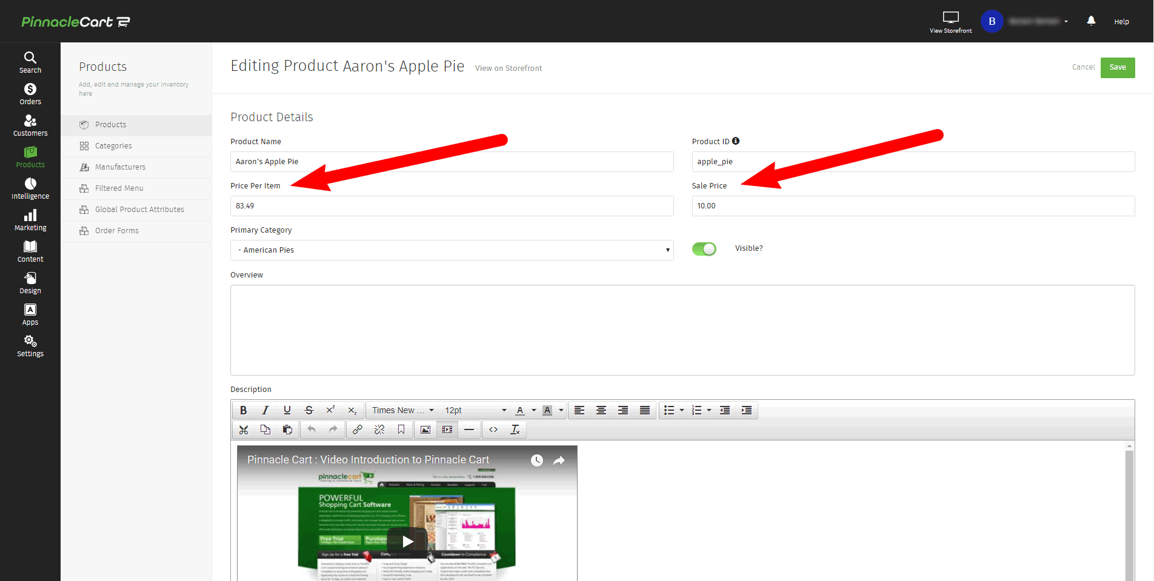The image size is (1154, 581).
Task: Select Products in the submenu
Action: click(136, 125)
